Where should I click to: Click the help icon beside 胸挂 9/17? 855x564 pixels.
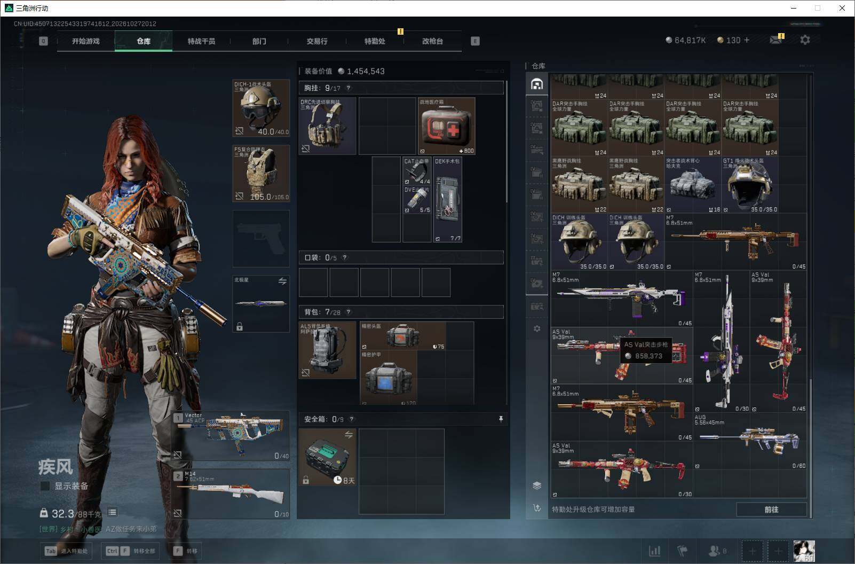pyautogui.click(x=349, y=88)
